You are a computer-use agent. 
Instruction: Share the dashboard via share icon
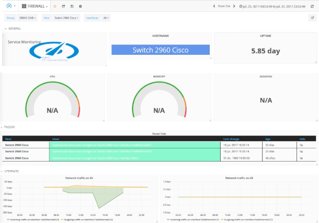click(64, 6)
